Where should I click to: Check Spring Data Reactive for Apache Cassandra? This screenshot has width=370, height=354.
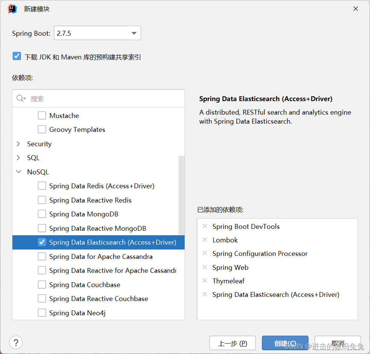click(42, 270)
